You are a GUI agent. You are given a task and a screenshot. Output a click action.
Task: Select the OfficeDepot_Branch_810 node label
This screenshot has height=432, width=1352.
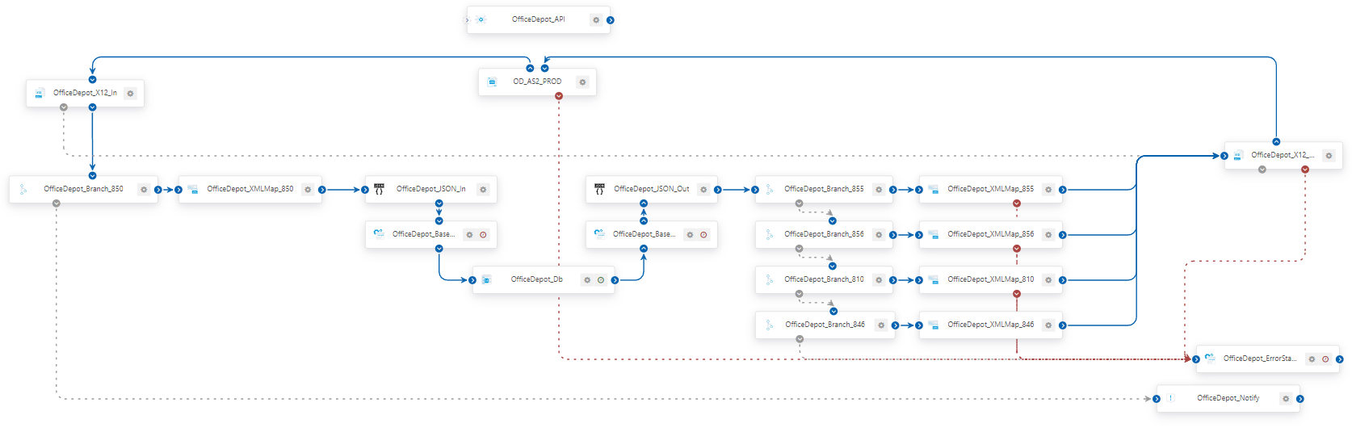click(824, 279)
